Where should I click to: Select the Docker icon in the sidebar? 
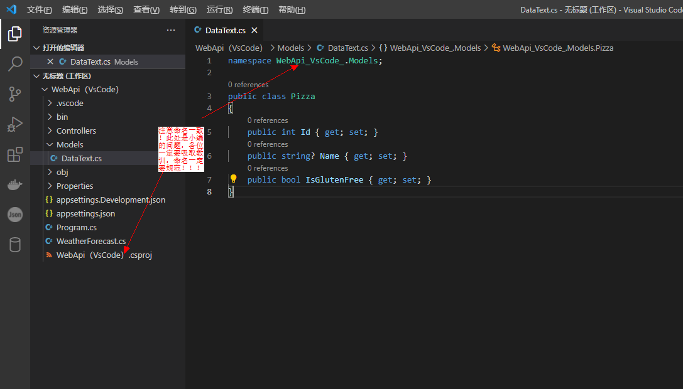[14, 184]
